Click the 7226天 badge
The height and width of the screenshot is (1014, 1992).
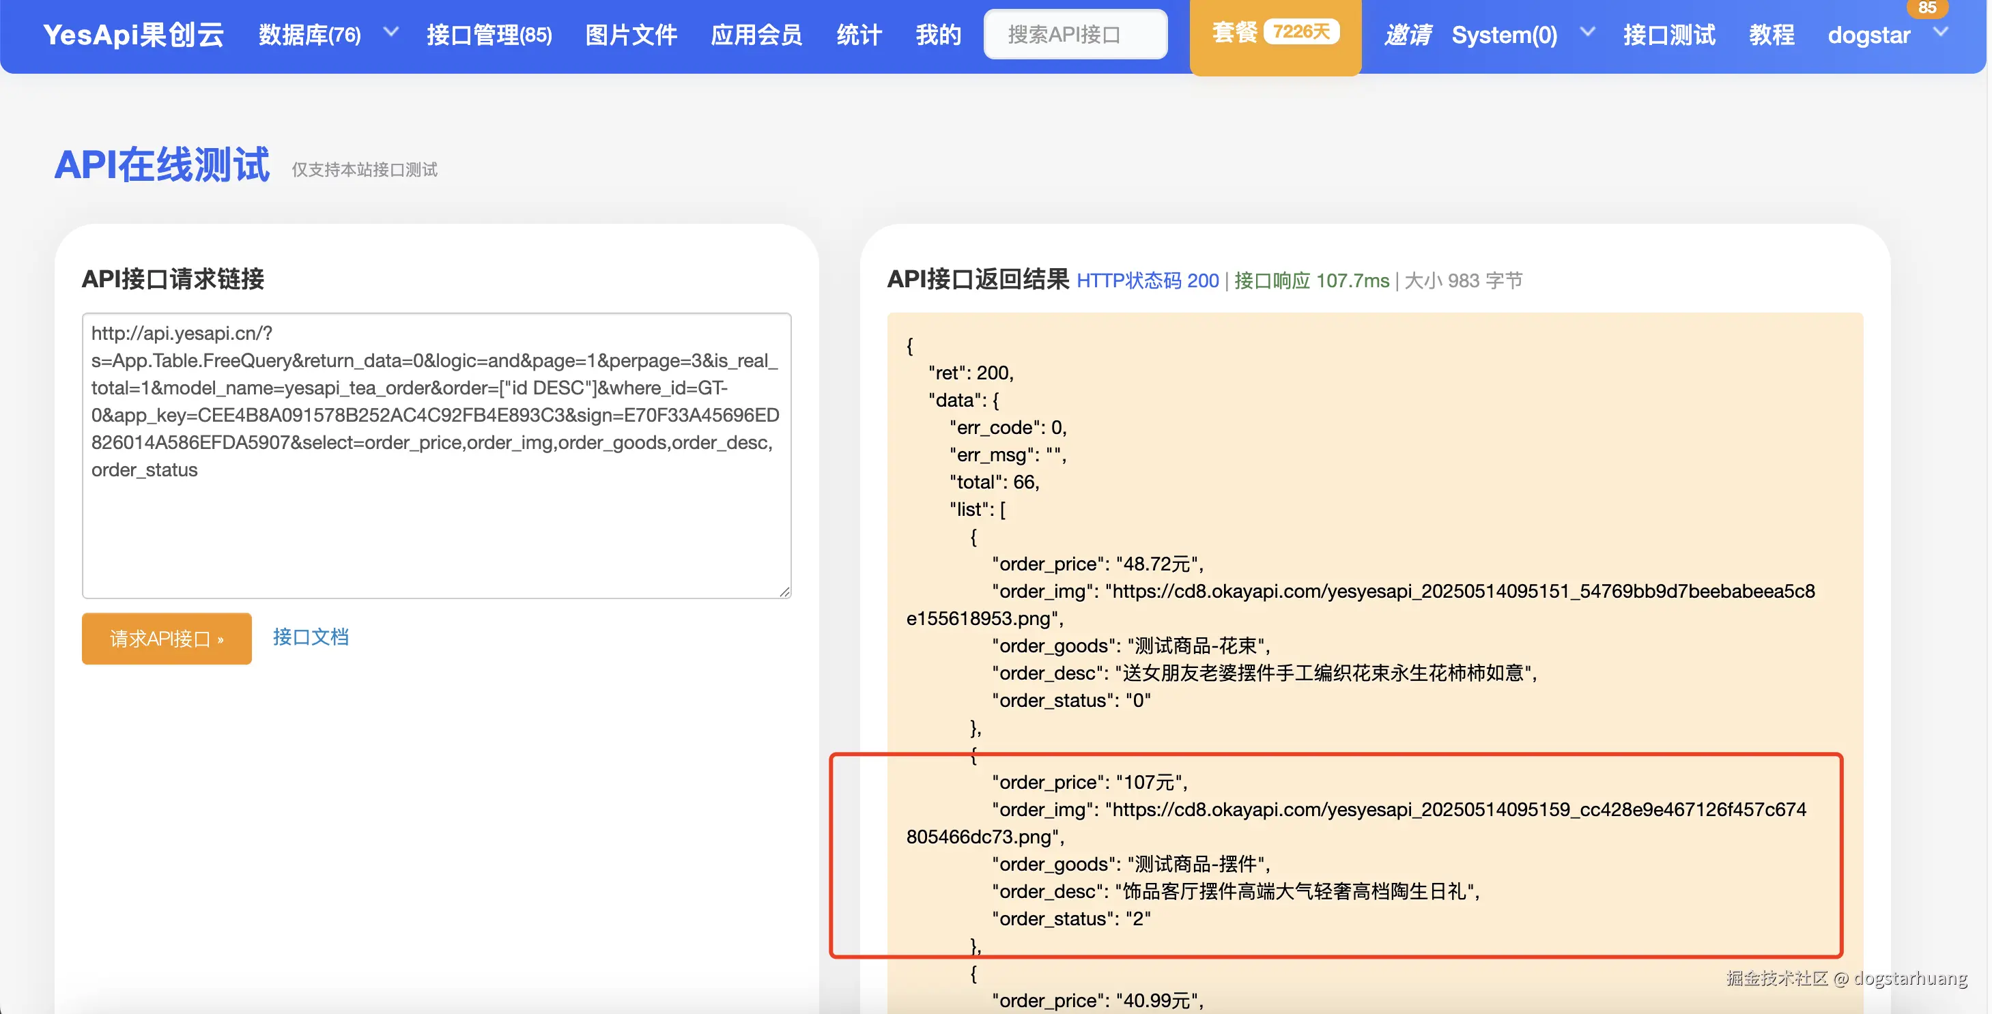point(1301,31)
